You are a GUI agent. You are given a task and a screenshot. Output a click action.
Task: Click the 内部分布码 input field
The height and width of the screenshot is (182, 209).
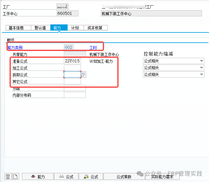pyautogui.click(x=75, y=95)
